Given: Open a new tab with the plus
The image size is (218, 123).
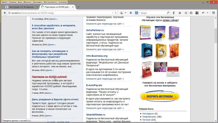Looking at the screenshot, I should (x=78, y=7).
